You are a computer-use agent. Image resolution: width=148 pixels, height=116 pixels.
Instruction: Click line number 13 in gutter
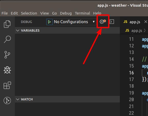pyautogui.click(x=131, y=53)
